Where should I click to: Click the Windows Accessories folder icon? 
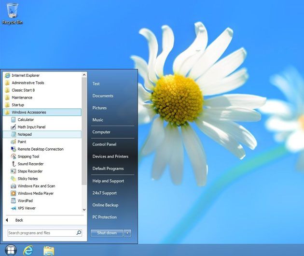pos(7,113)
